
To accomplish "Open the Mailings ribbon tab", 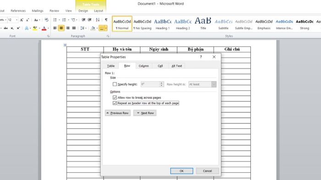I will [38, 11].
